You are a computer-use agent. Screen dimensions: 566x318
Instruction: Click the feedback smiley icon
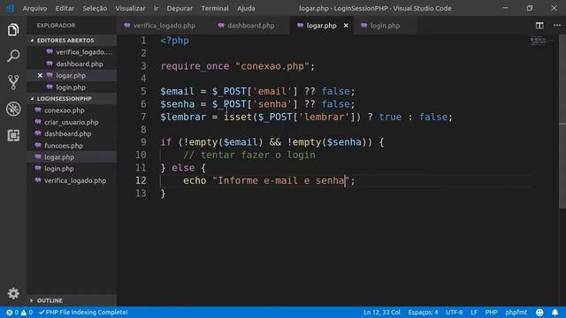[x=539, y=312]
